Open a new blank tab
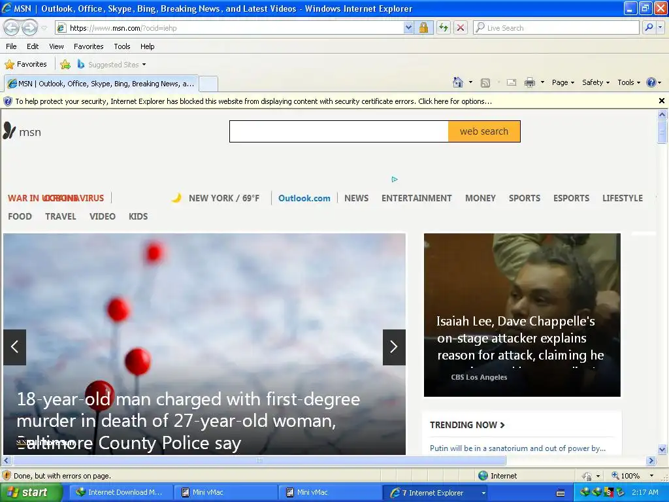 pos(208,84)
